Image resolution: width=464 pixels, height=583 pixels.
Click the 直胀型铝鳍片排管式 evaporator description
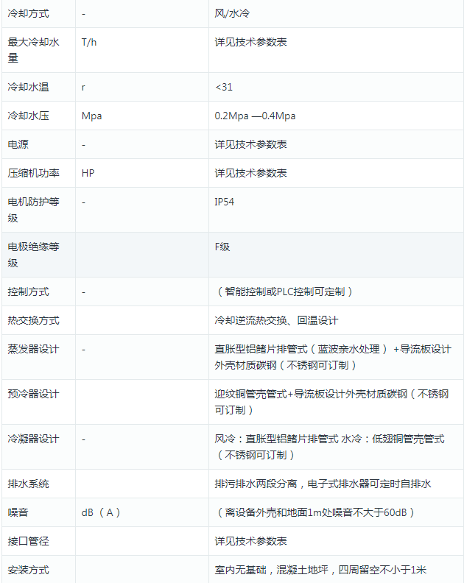[333, 357]
